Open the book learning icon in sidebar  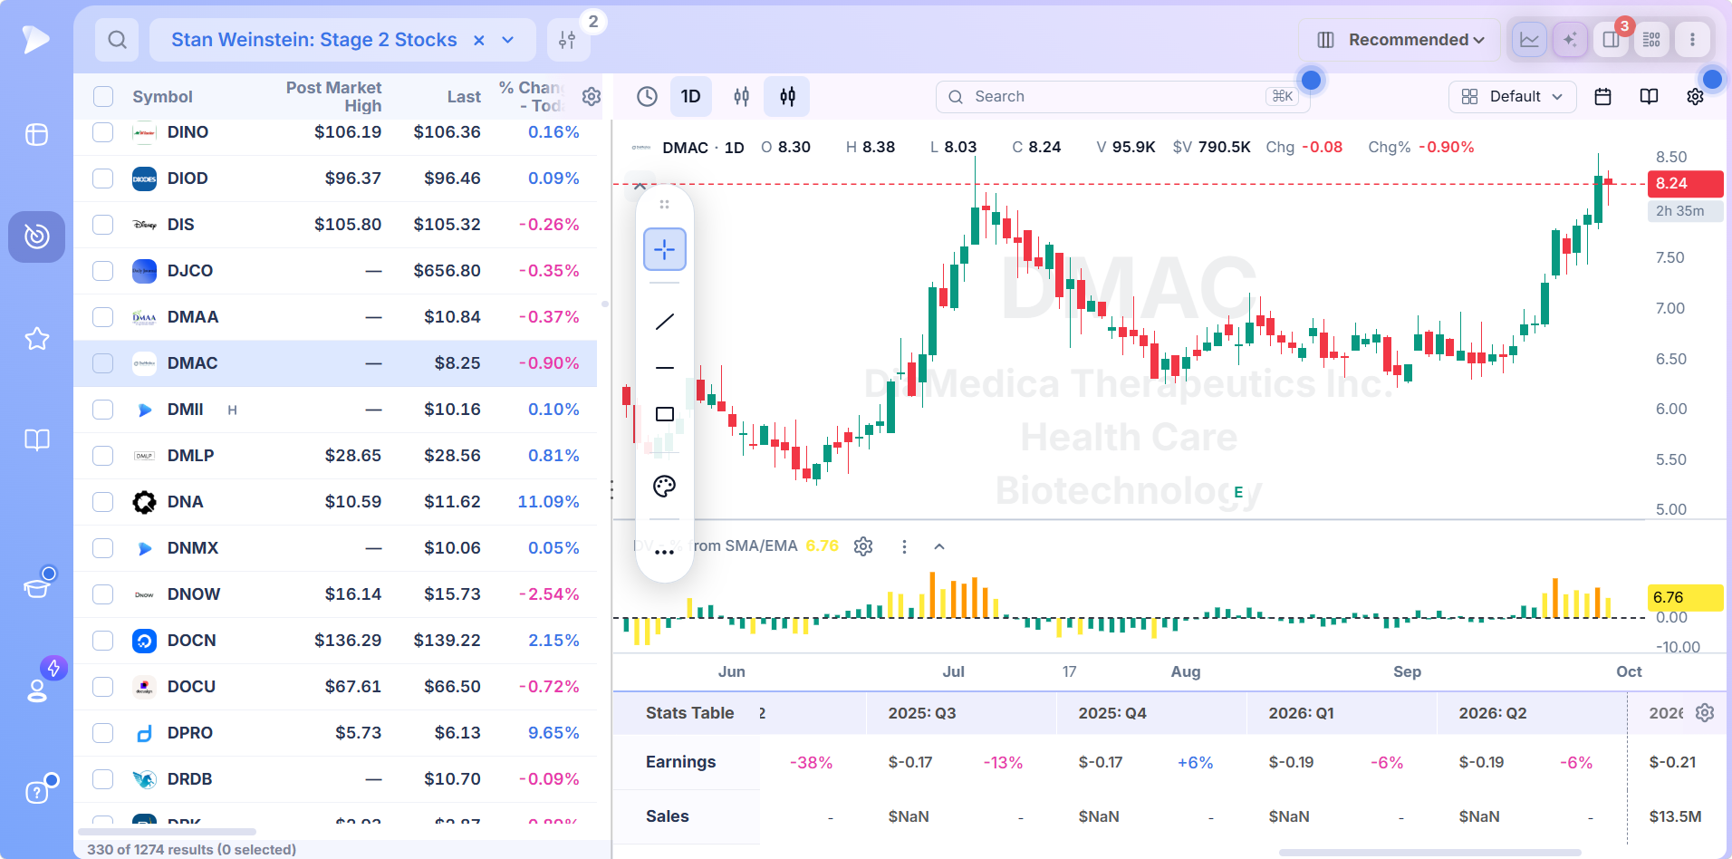click(x=36, y=440)
